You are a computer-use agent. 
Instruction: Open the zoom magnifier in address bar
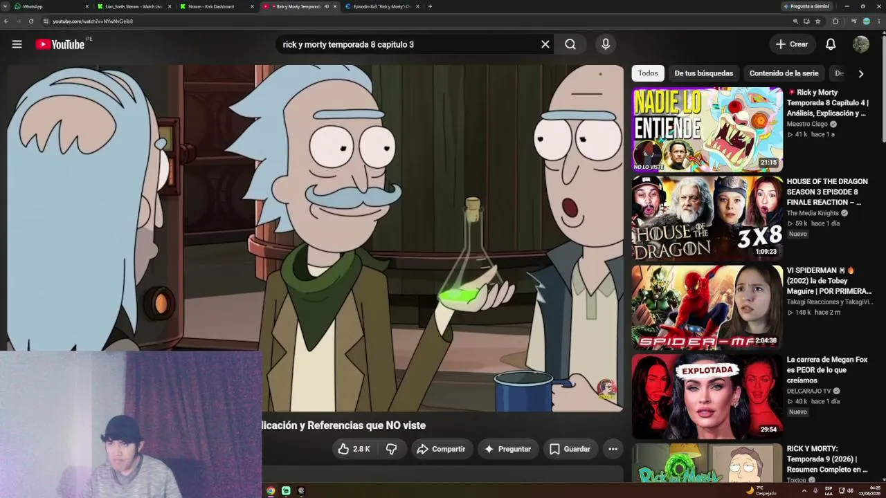point(795,21)
